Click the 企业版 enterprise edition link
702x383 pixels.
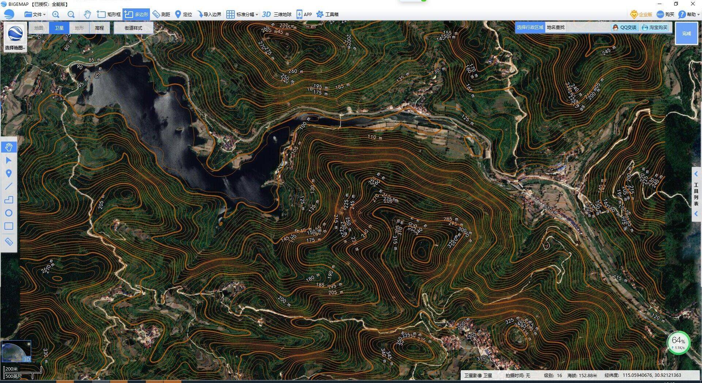[641, 14]
